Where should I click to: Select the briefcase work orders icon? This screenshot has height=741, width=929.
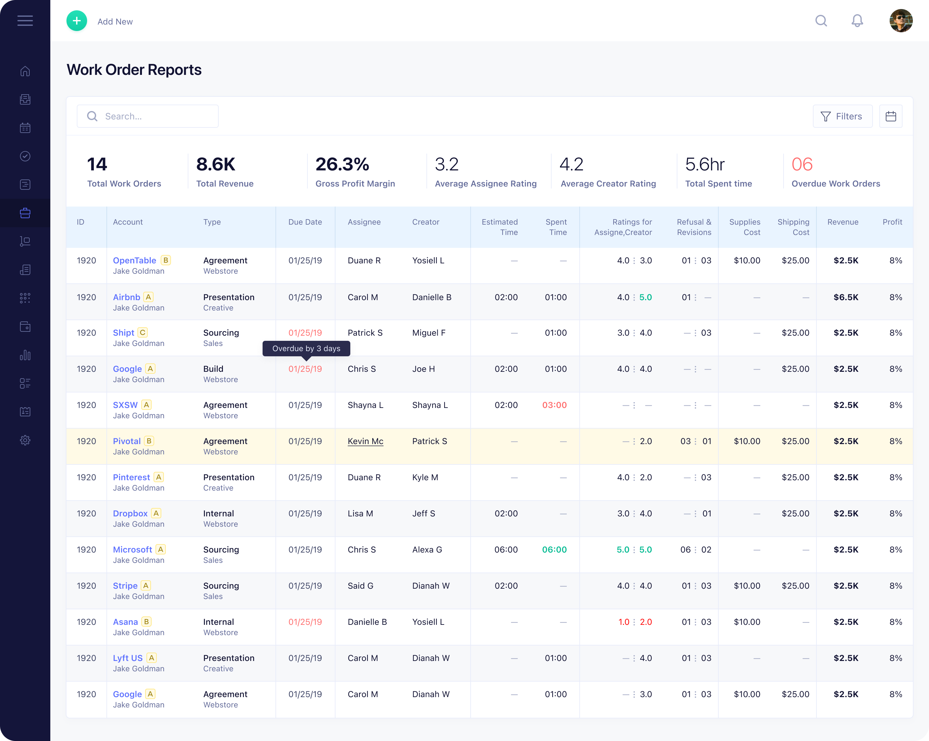coord(25,213)
